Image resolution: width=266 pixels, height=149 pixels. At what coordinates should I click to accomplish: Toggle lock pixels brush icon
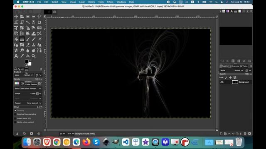click(226, 77)
